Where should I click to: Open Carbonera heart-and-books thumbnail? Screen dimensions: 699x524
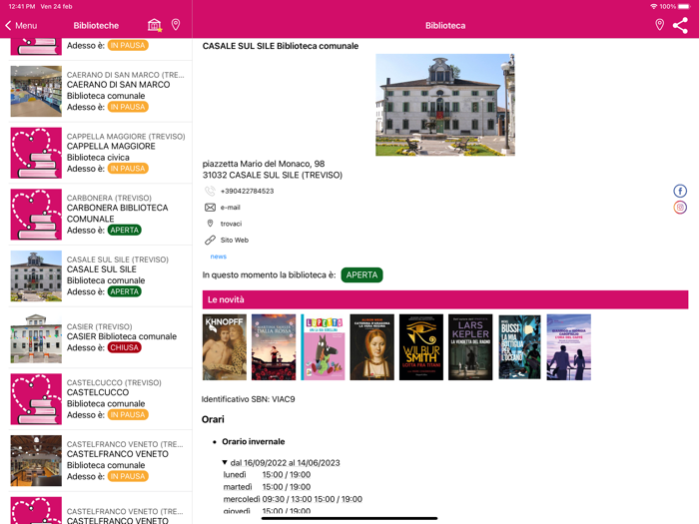(x=36, y=215)
